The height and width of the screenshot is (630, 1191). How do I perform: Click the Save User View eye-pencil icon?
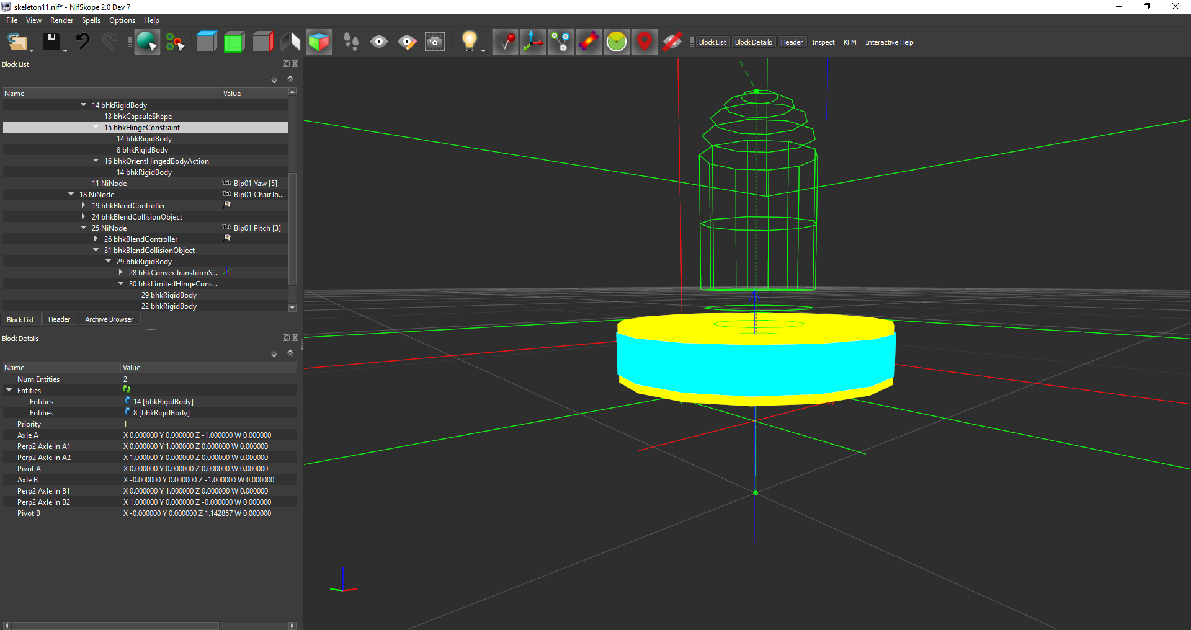pyautogui.click(x=407, y=42)
